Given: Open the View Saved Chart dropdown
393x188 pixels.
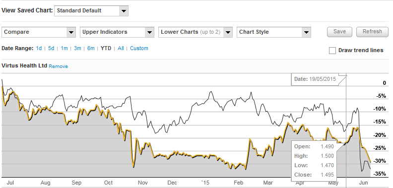Looking at the screenshot, I should click(91, 11).
